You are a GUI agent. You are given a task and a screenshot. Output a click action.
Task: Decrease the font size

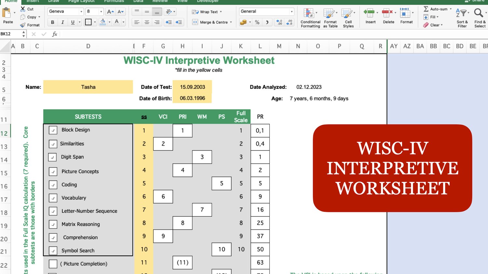tap(120, 11)
